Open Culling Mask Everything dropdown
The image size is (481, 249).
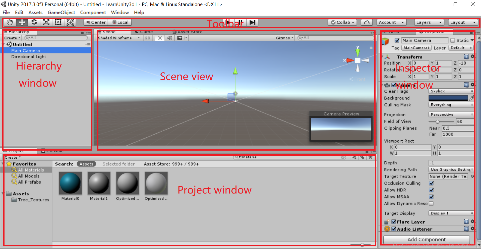(451, 105)
